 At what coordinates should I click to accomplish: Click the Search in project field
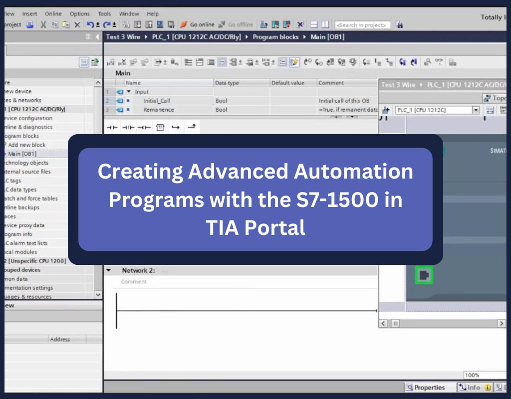pyautogui.click(x=363, y=25)
